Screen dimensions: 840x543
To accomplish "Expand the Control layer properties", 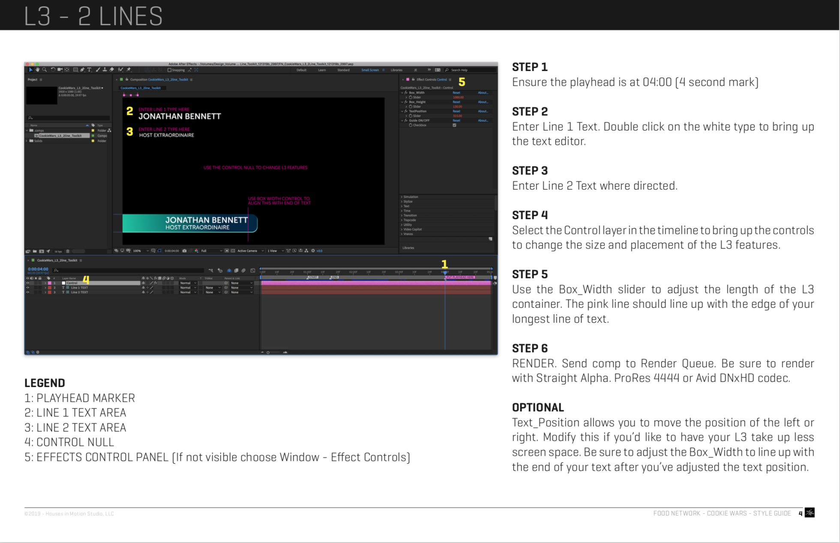I will [45, 283].
